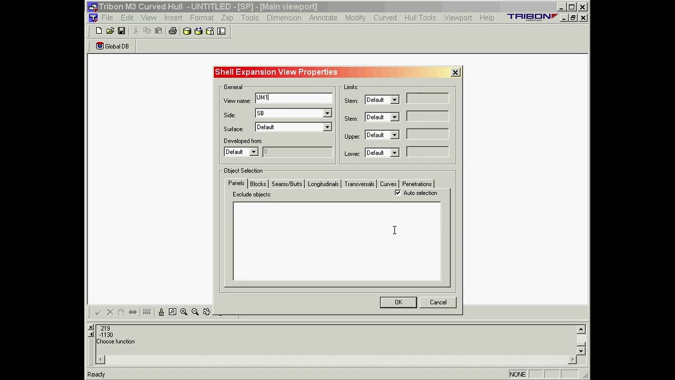Screen dimensions: 675x380
Task: Click the Exclude objects list box
Action: click(x=337, y=241)
